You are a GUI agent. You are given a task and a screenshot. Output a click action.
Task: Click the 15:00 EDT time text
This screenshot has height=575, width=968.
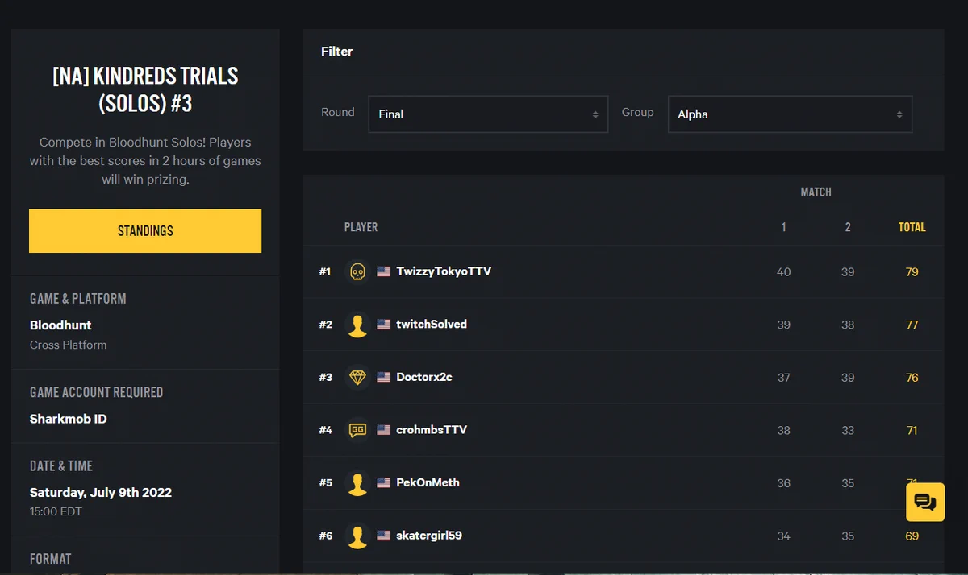point(56,511)
